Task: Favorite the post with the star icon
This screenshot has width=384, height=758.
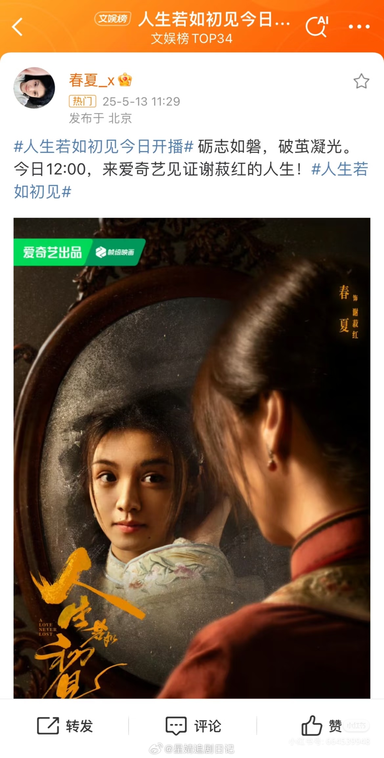Action: coord(361,81)
